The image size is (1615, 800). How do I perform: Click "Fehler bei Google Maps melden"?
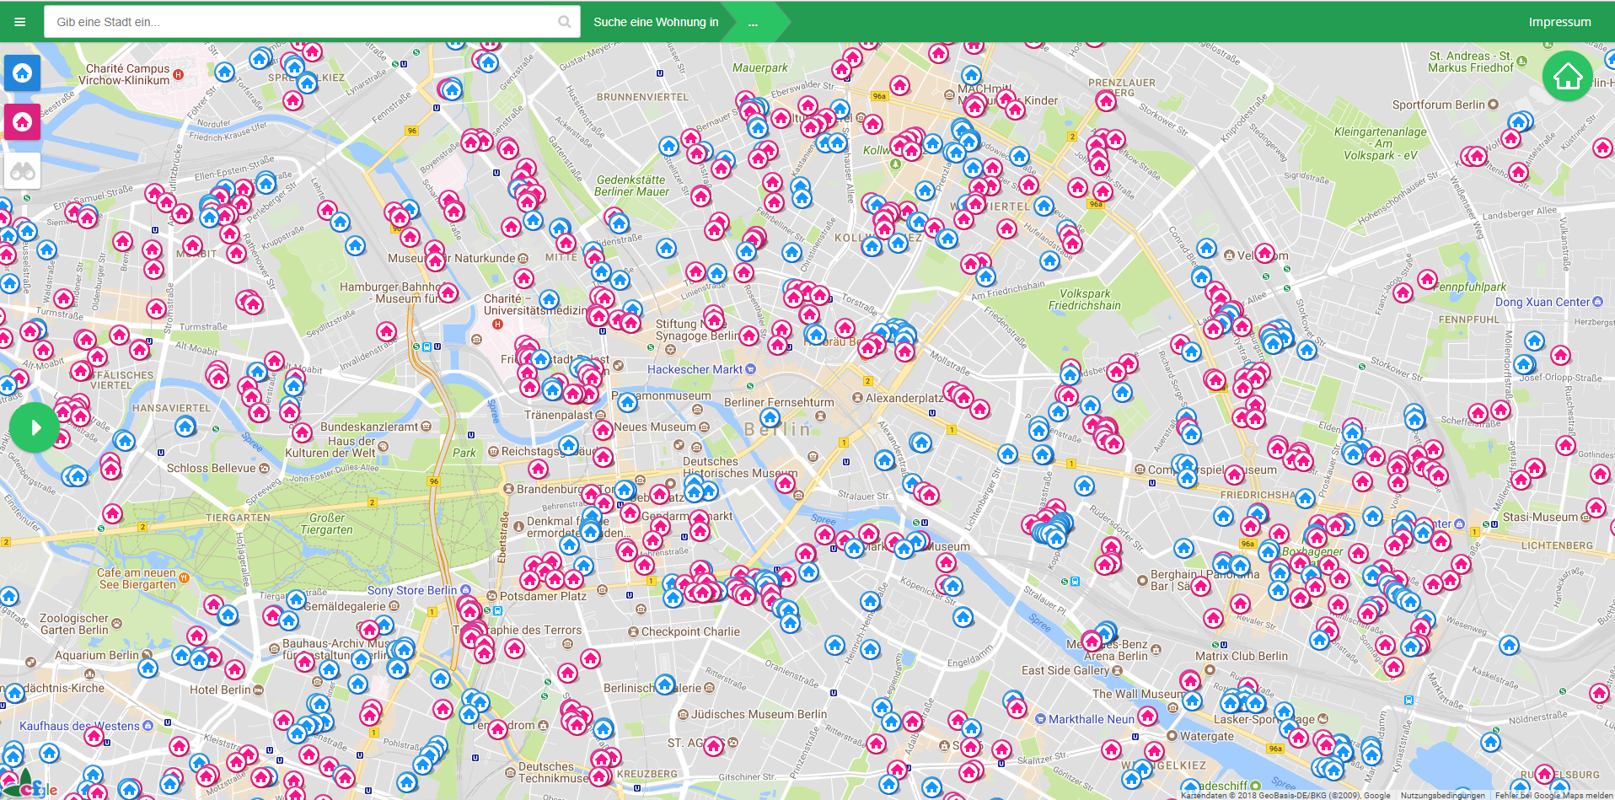(x=1553, y=795)
